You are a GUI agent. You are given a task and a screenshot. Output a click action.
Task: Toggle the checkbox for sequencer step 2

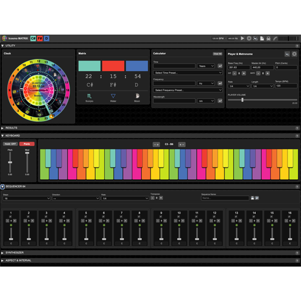28,216
